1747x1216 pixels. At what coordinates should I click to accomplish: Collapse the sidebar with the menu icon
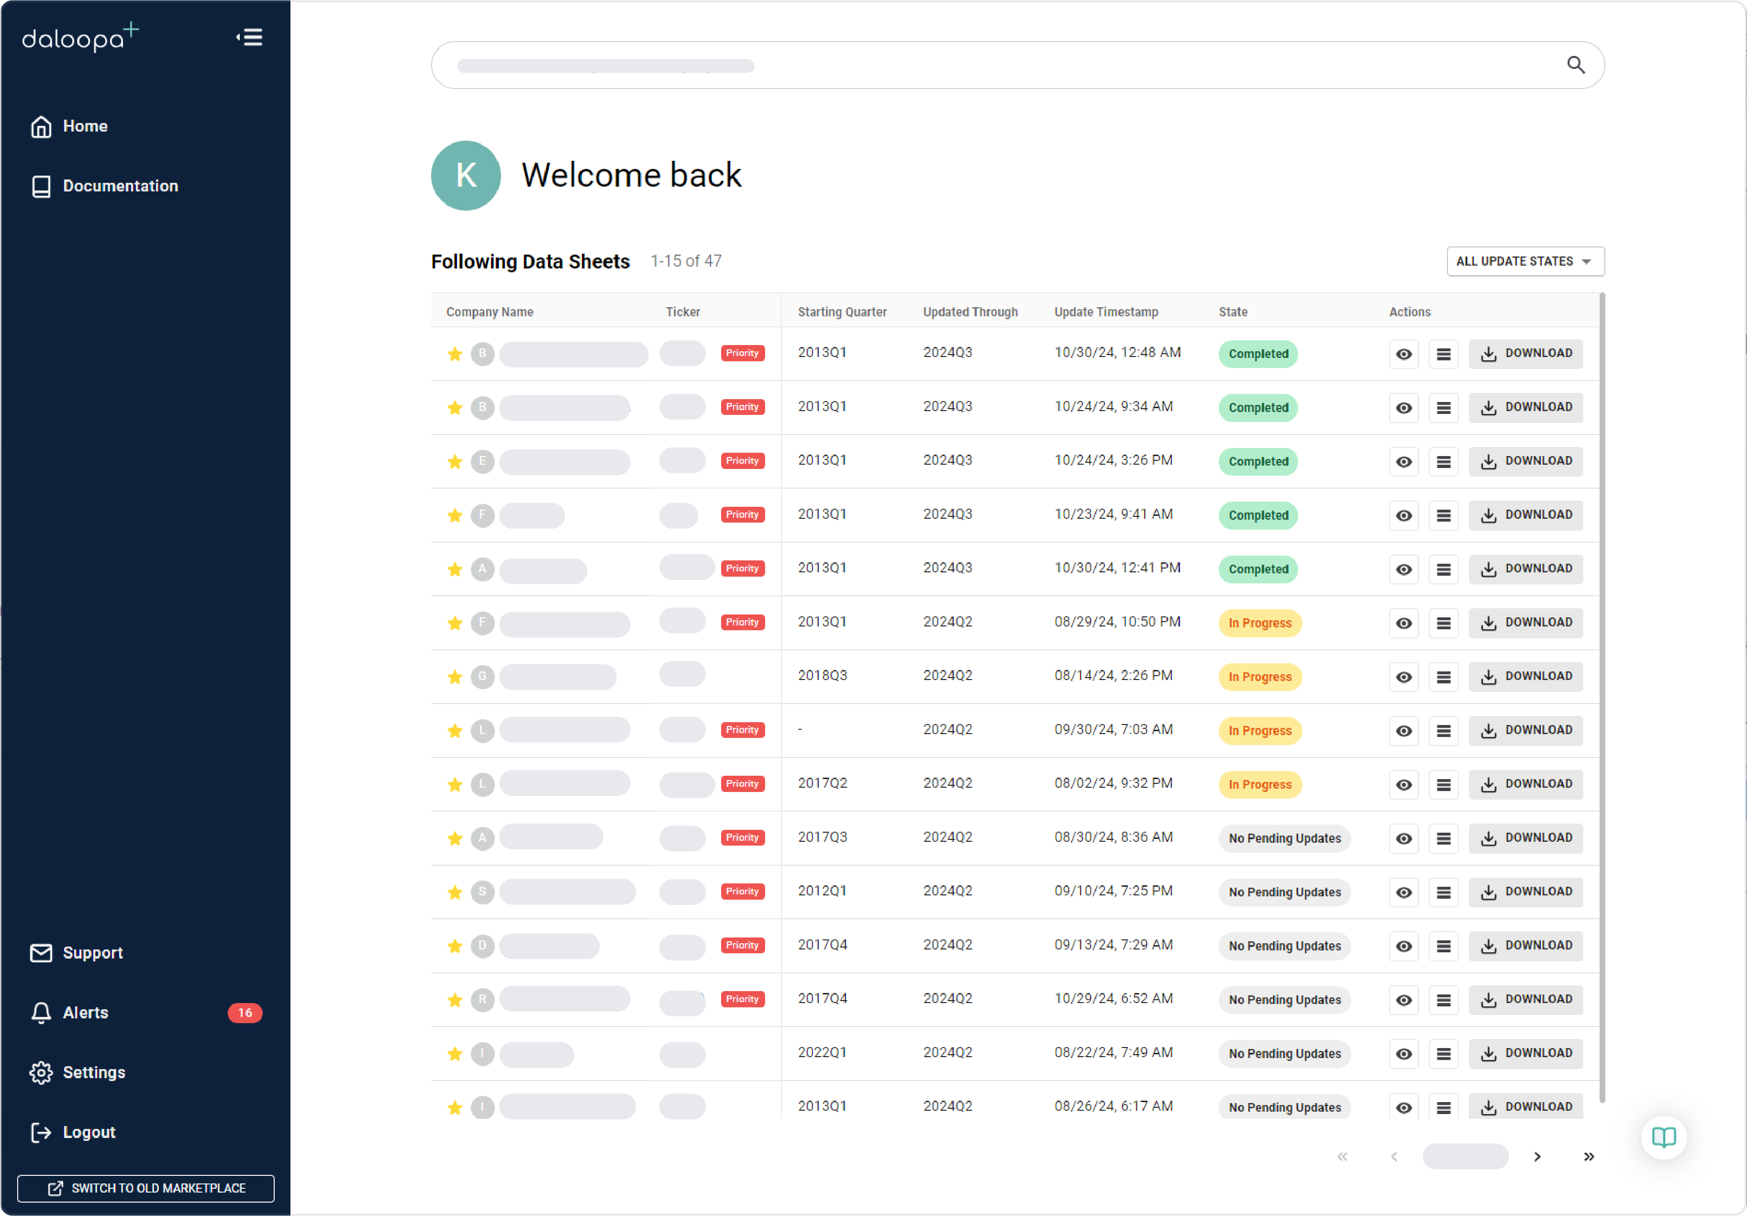click(x=250, y=37)
